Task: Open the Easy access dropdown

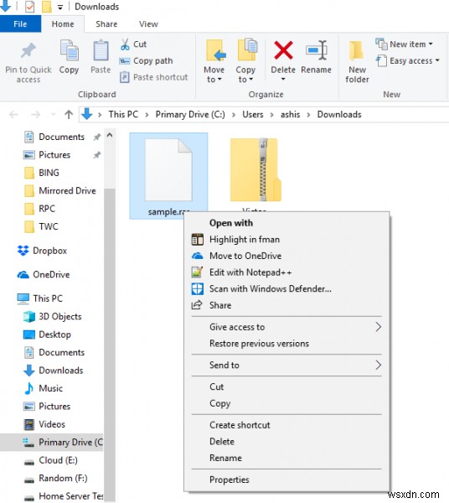Action: click(407, 60)
